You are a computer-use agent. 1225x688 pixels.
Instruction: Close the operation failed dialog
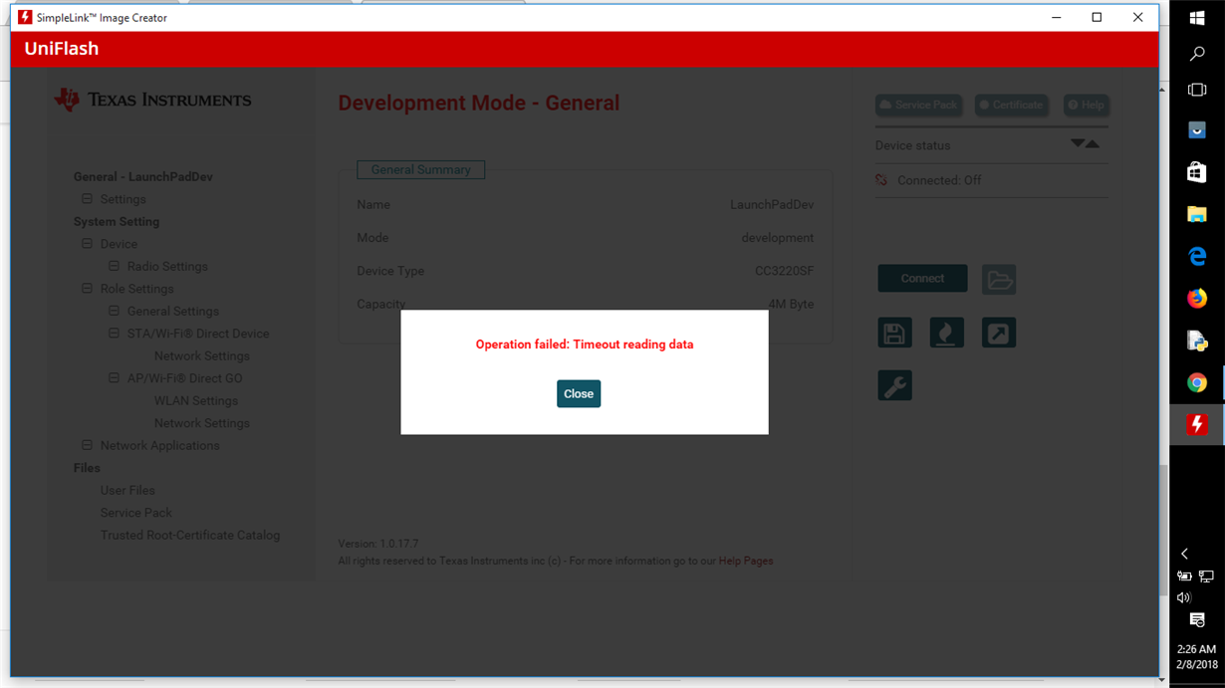578,393
